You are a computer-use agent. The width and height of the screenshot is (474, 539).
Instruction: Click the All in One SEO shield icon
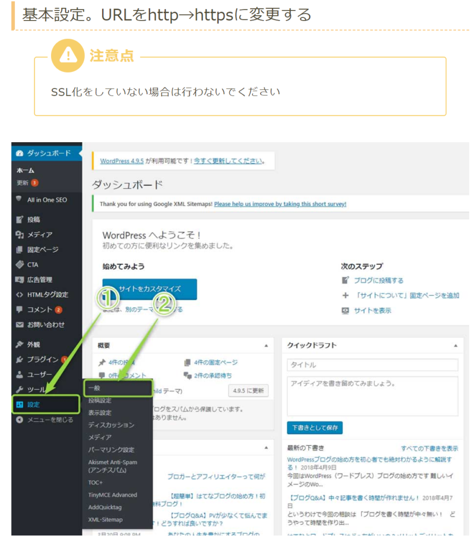(x=19, y=198)
